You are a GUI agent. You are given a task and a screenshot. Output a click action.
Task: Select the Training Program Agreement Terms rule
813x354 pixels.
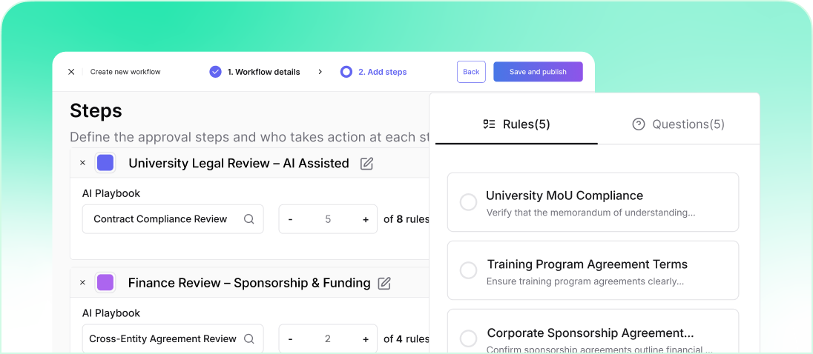point(468,270)
